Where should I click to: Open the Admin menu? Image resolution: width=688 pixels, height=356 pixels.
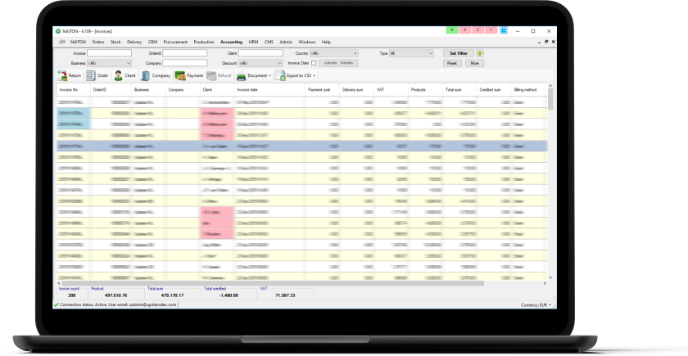[286, 42]
